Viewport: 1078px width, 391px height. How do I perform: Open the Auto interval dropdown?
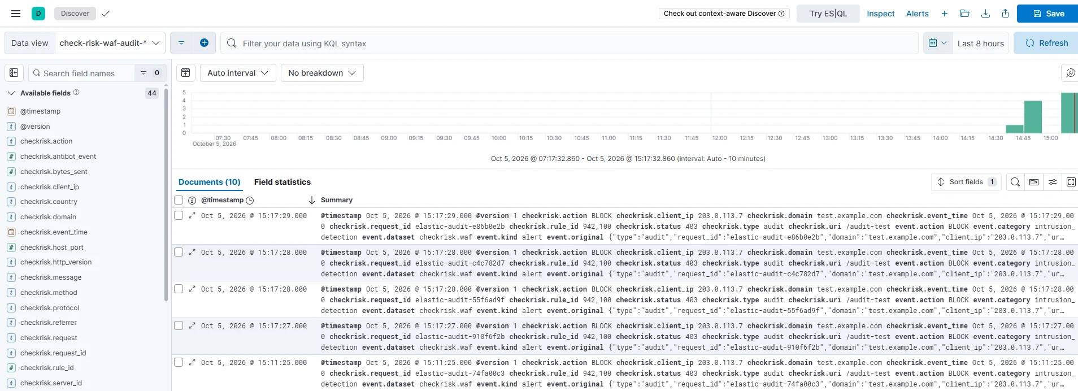[238, 73]
